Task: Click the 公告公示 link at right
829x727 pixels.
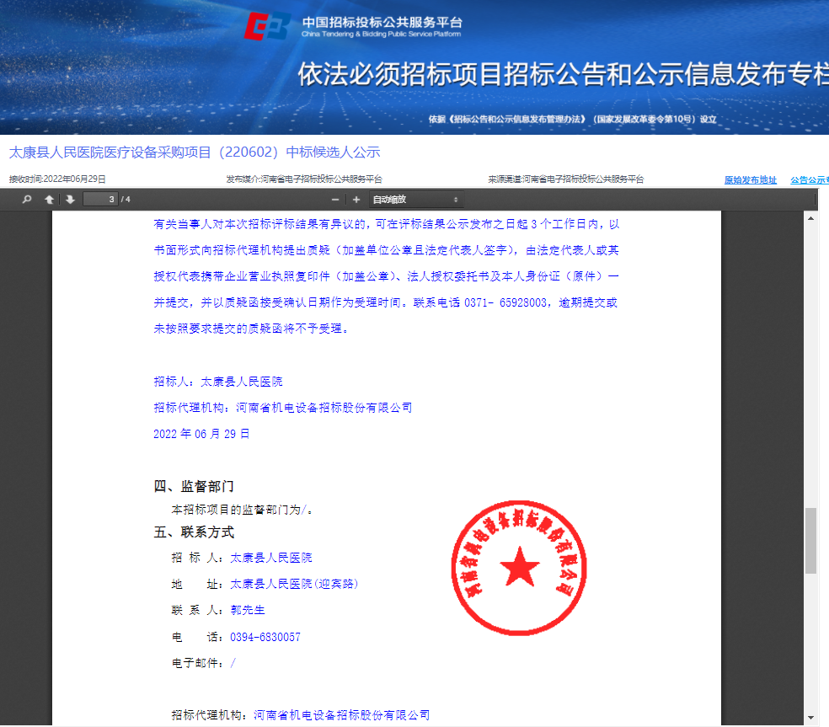Action: [809, 179]
